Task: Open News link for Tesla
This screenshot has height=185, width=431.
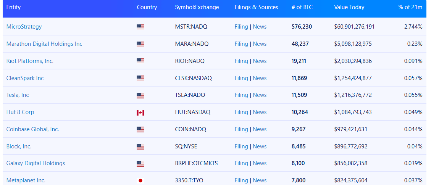Action: click(260, 95)
